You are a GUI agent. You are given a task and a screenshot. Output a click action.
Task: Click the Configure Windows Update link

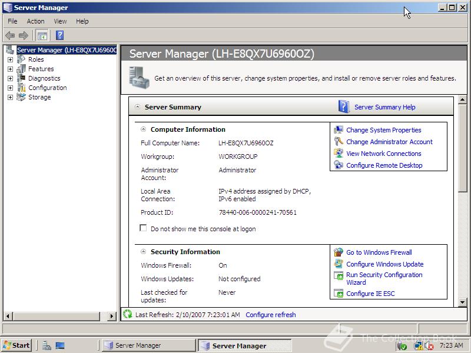point(385,264)
